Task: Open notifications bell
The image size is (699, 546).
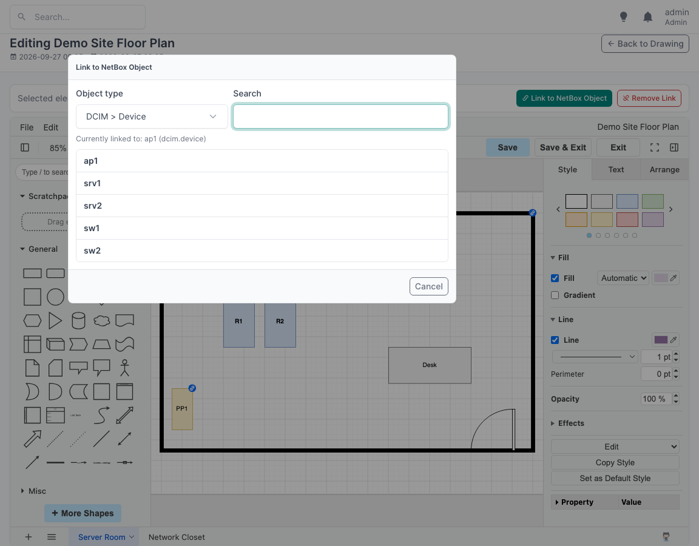Action: [x=648, y=17]
